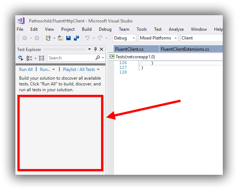Open the Help menu

tap(218, 29)
